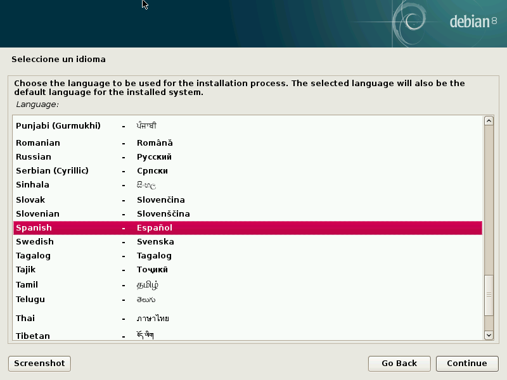Choose the Thai language row
Viewport: 507px width, 380px height.
pos(25,319)
